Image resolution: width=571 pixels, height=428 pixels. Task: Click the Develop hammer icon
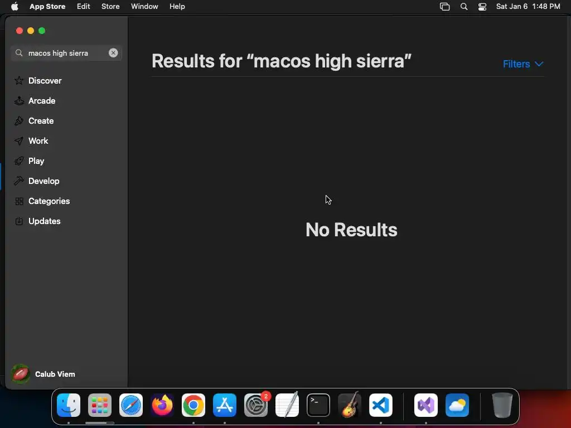pos(19,181)
